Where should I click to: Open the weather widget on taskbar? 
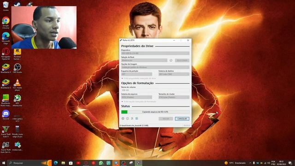235,163
